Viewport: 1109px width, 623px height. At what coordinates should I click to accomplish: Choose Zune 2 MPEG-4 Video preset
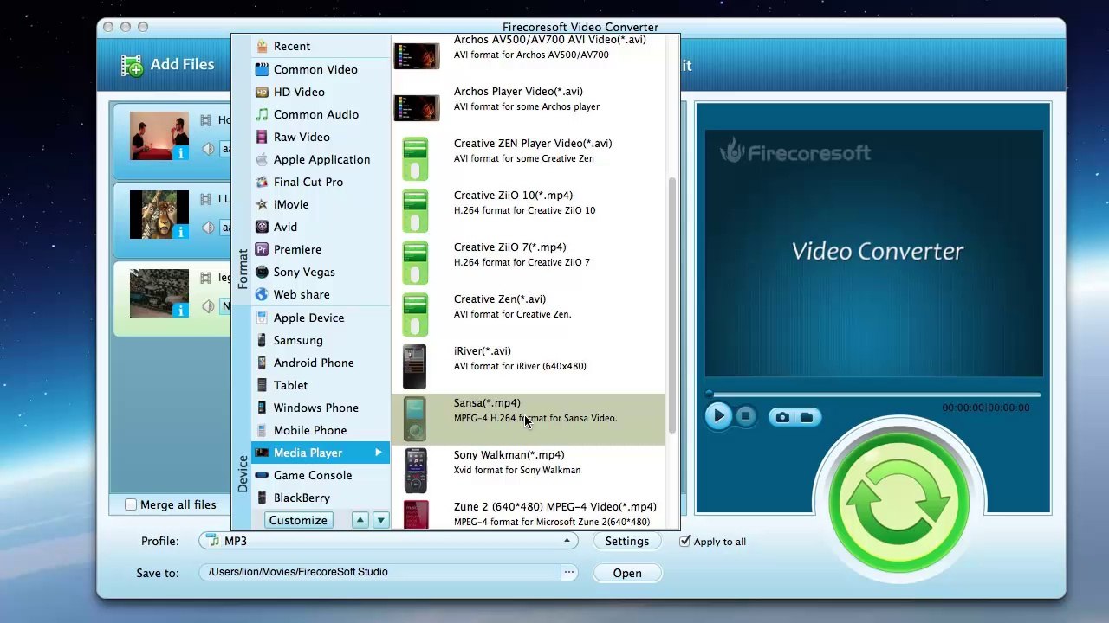pos(529,514)
